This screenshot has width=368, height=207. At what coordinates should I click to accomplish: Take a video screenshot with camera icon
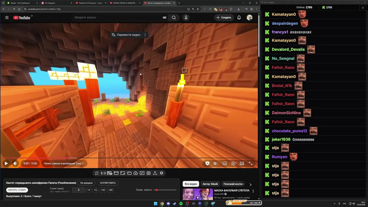tap(149, 173)
